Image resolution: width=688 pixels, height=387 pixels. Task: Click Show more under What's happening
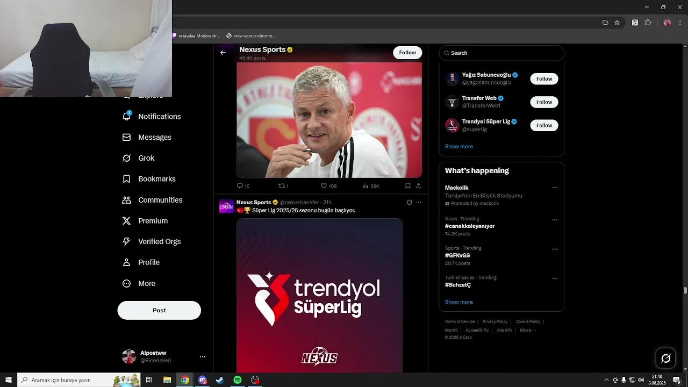[x=459, y=302]
